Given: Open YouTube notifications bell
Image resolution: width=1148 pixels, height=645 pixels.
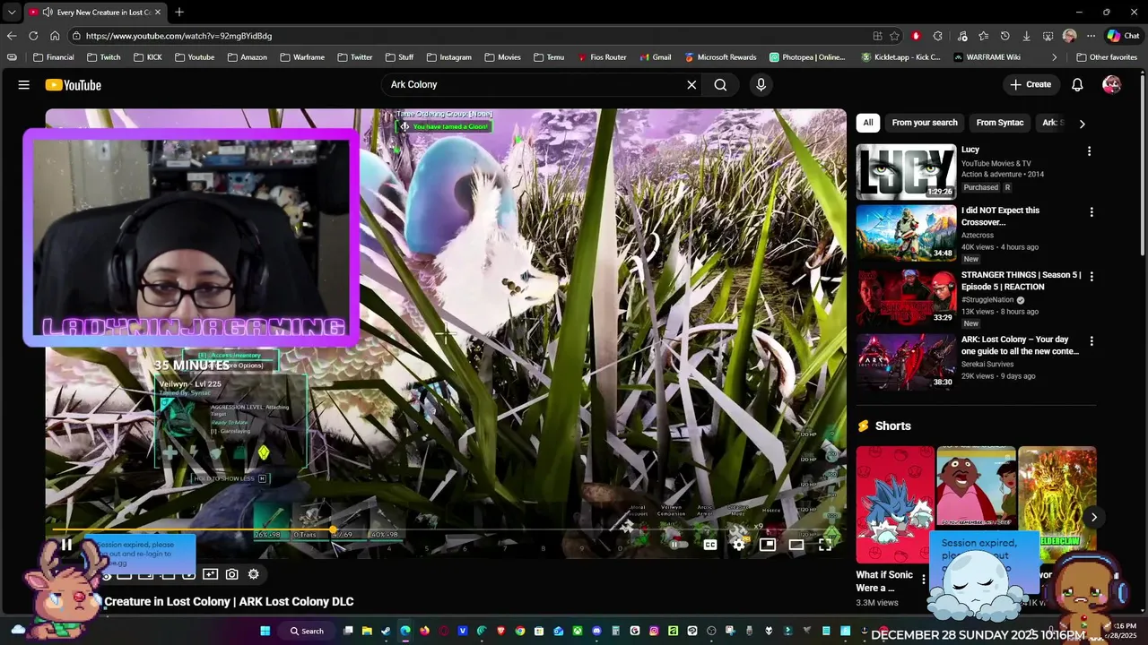Looking at the screenshot, I should (1078, 85).
